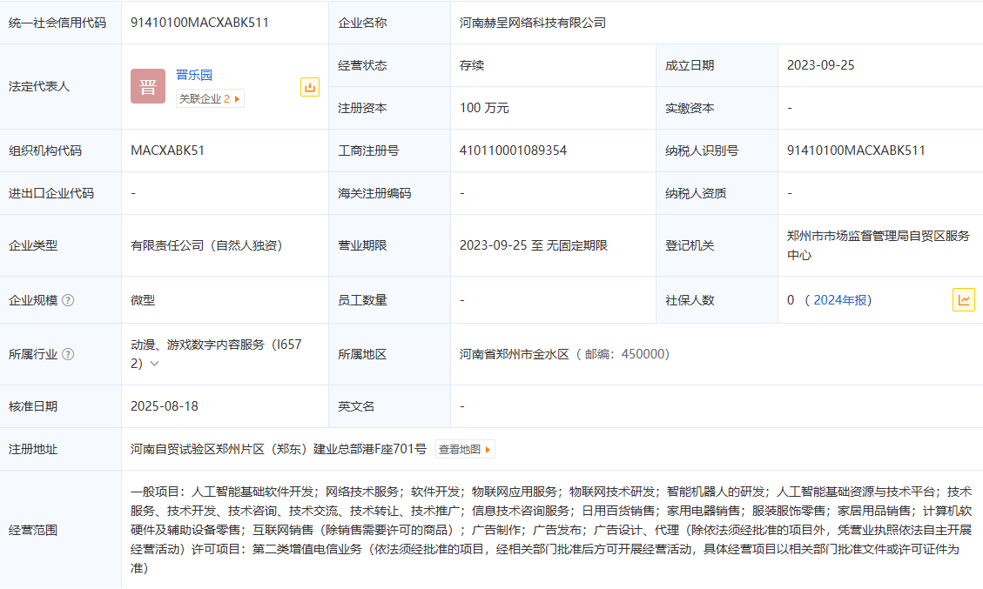Click the 查看地图 button
The image size is (983, 589).
tap(465, 450)
